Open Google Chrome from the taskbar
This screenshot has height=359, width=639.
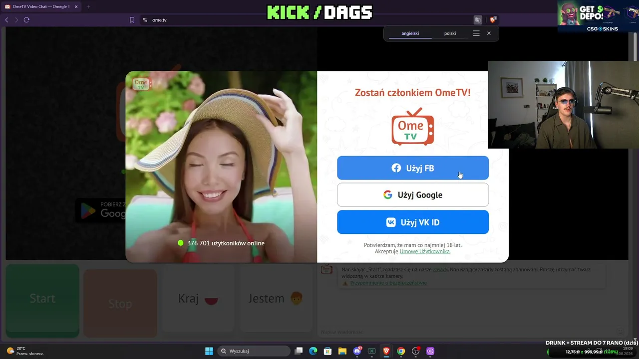(401, 351)
